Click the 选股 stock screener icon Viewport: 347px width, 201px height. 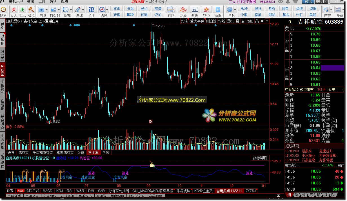tap(102, 10)
